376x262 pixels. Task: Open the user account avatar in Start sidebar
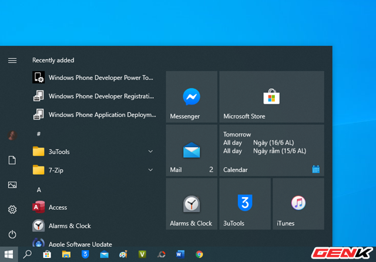tap(12, 135)
